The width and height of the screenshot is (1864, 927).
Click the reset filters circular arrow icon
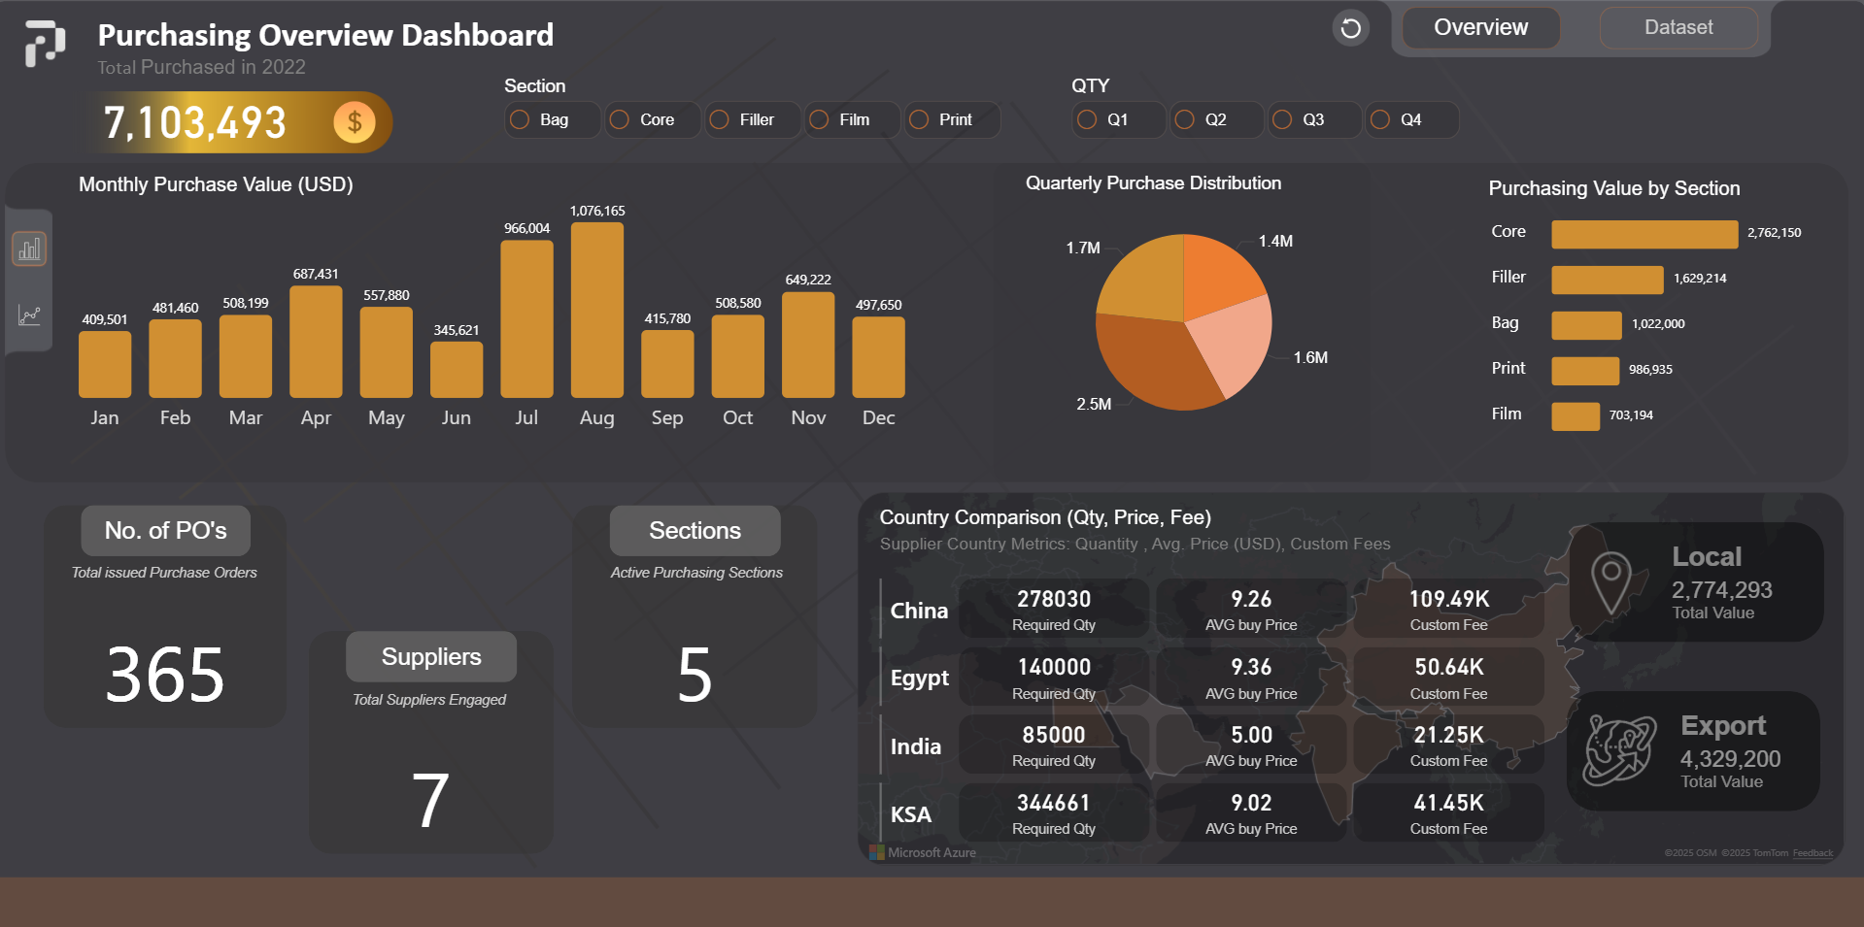[1350, 28]
